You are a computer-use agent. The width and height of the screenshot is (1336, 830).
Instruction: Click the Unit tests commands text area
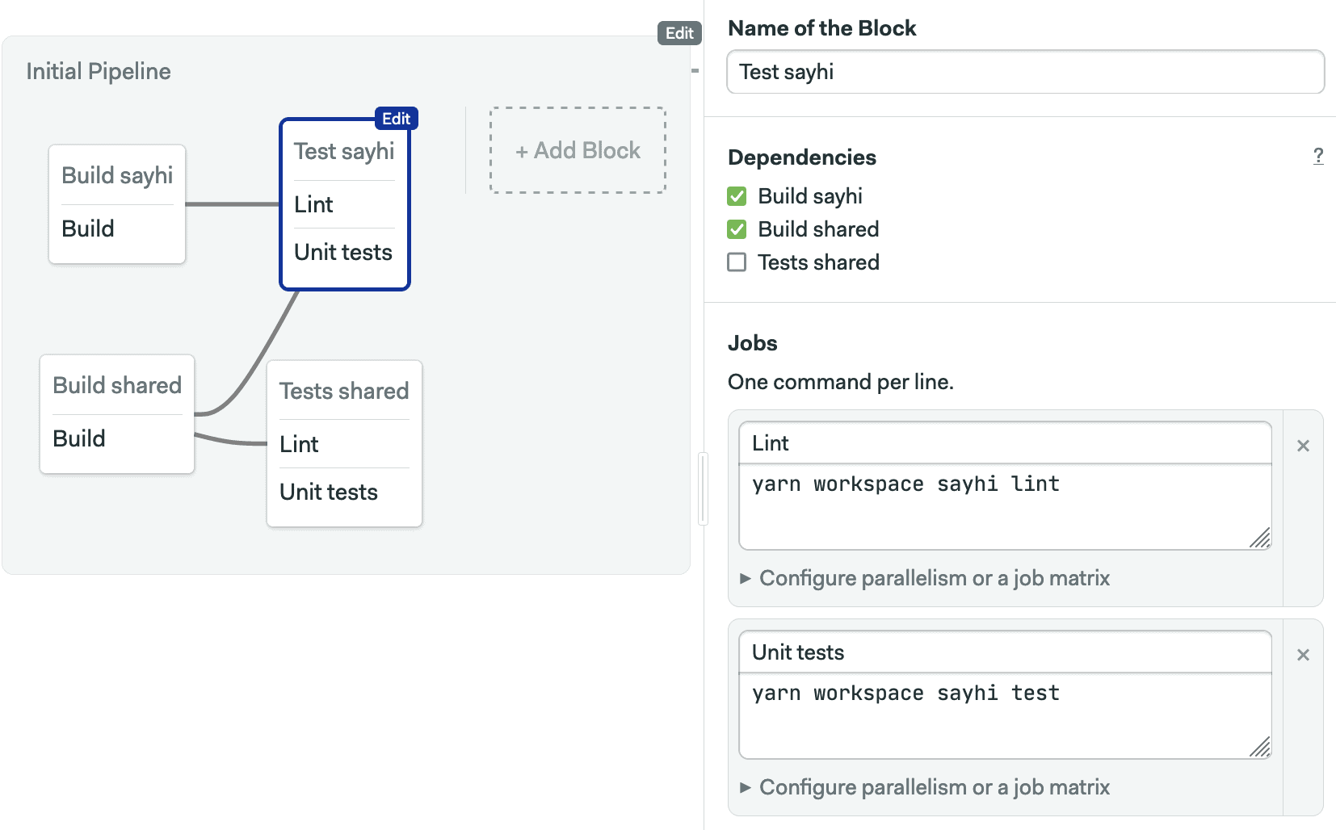tap(1005, 716)
